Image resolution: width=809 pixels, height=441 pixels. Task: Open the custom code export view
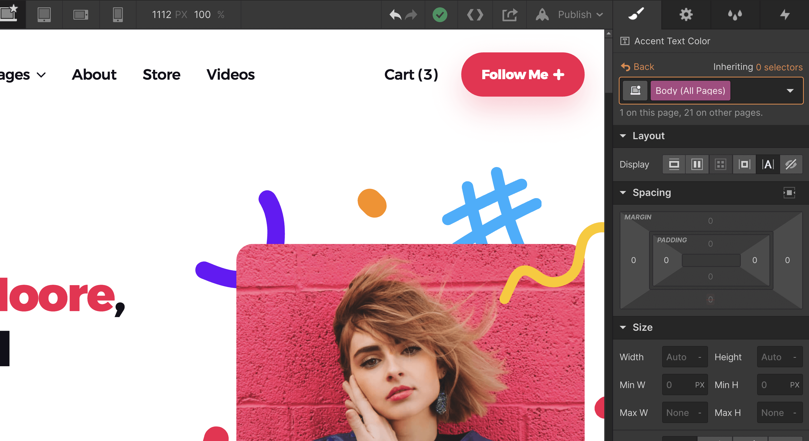coord(475,14)
